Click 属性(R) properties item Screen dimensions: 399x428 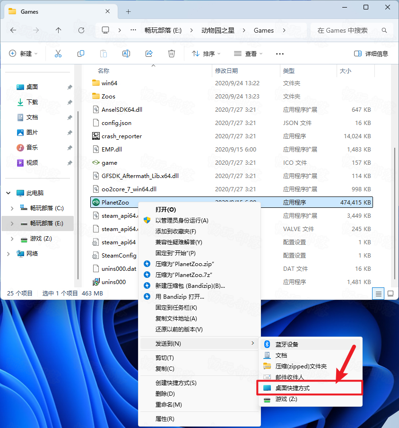[199, 419]
